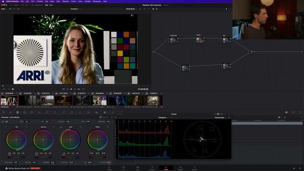This screenshot has height=171, width=304.
Task: Play the clip forward in viewer
Action: tap(75, 89)
